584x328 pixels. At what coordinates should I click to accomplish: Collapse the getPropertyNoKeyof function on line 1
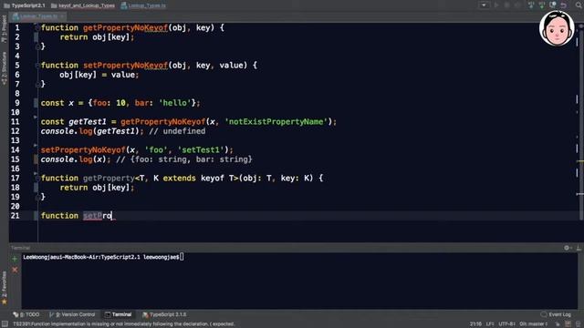[x=37, y=28]
